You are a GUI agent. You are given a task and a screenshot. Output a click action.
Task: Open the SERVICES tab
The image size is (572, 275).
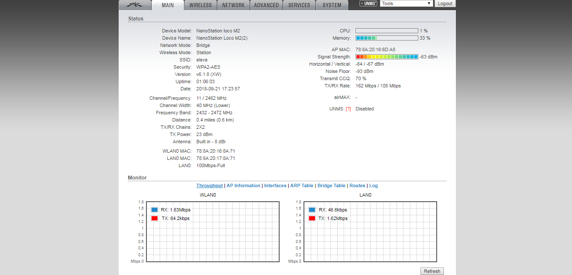pyautogui.click(x=299, y=5)
